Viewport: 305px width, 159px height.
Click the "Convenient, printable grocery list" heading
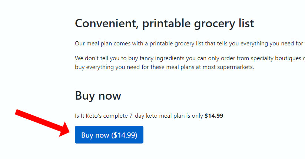pos(164,23)
